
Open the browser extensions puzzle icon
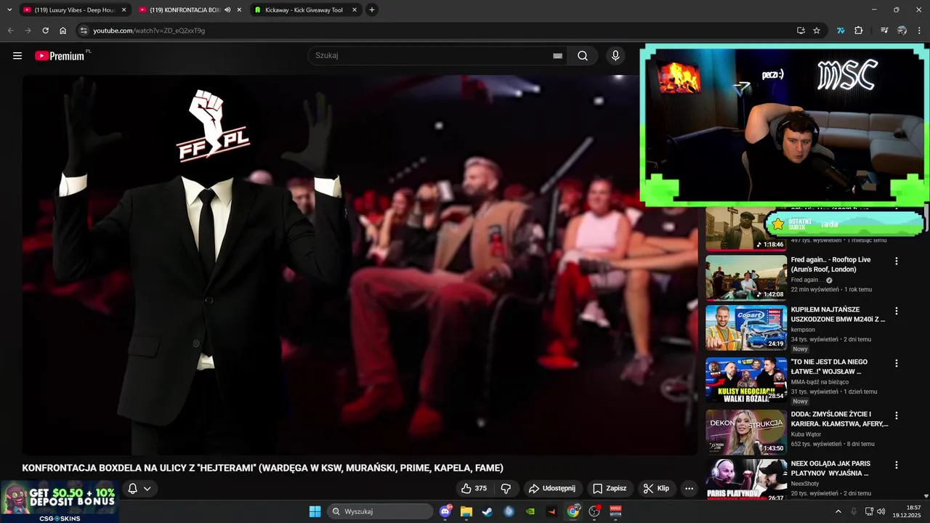[859, 31]
